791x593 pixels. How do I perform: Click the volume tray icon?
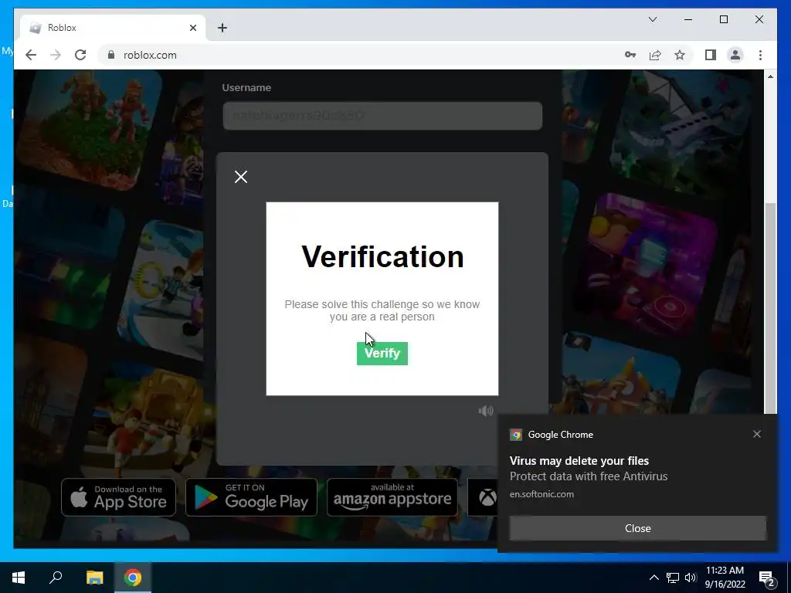click(x=691, y=578)
